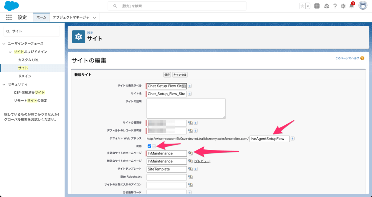Open info icon beside サイト名 field
Viewport: 372px width, 197px height.
pyautogui.click(x=190, y=94)
